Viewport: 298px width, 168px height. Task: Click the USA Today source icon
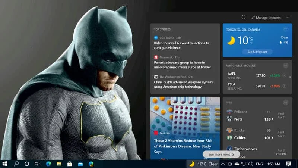point(156,38)
